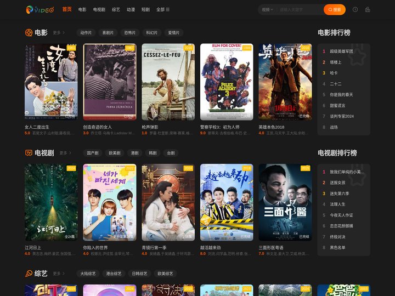Expand 更多 next to 电影 heading
395x296 pixels.
(59, 33)
